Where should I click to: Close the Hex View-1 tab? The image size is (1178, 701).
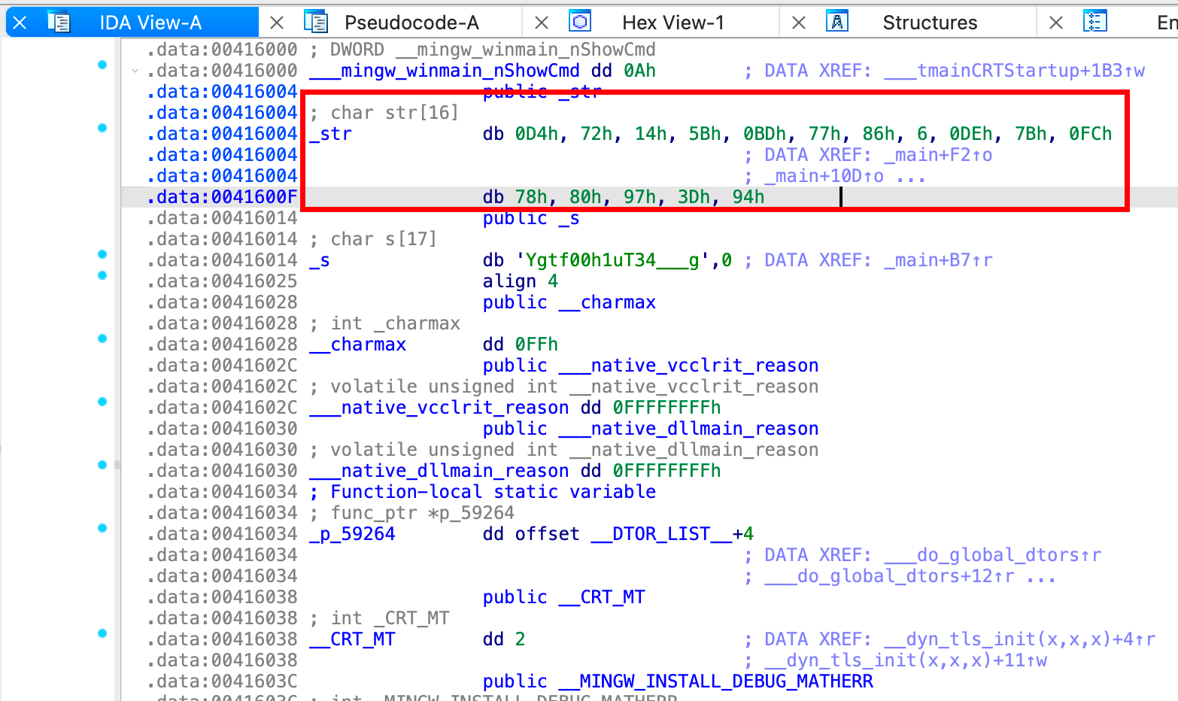pos(541,23)
